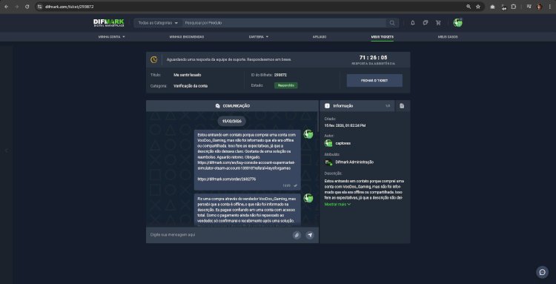Open the notifications bell icon

[x=412, y=23]
